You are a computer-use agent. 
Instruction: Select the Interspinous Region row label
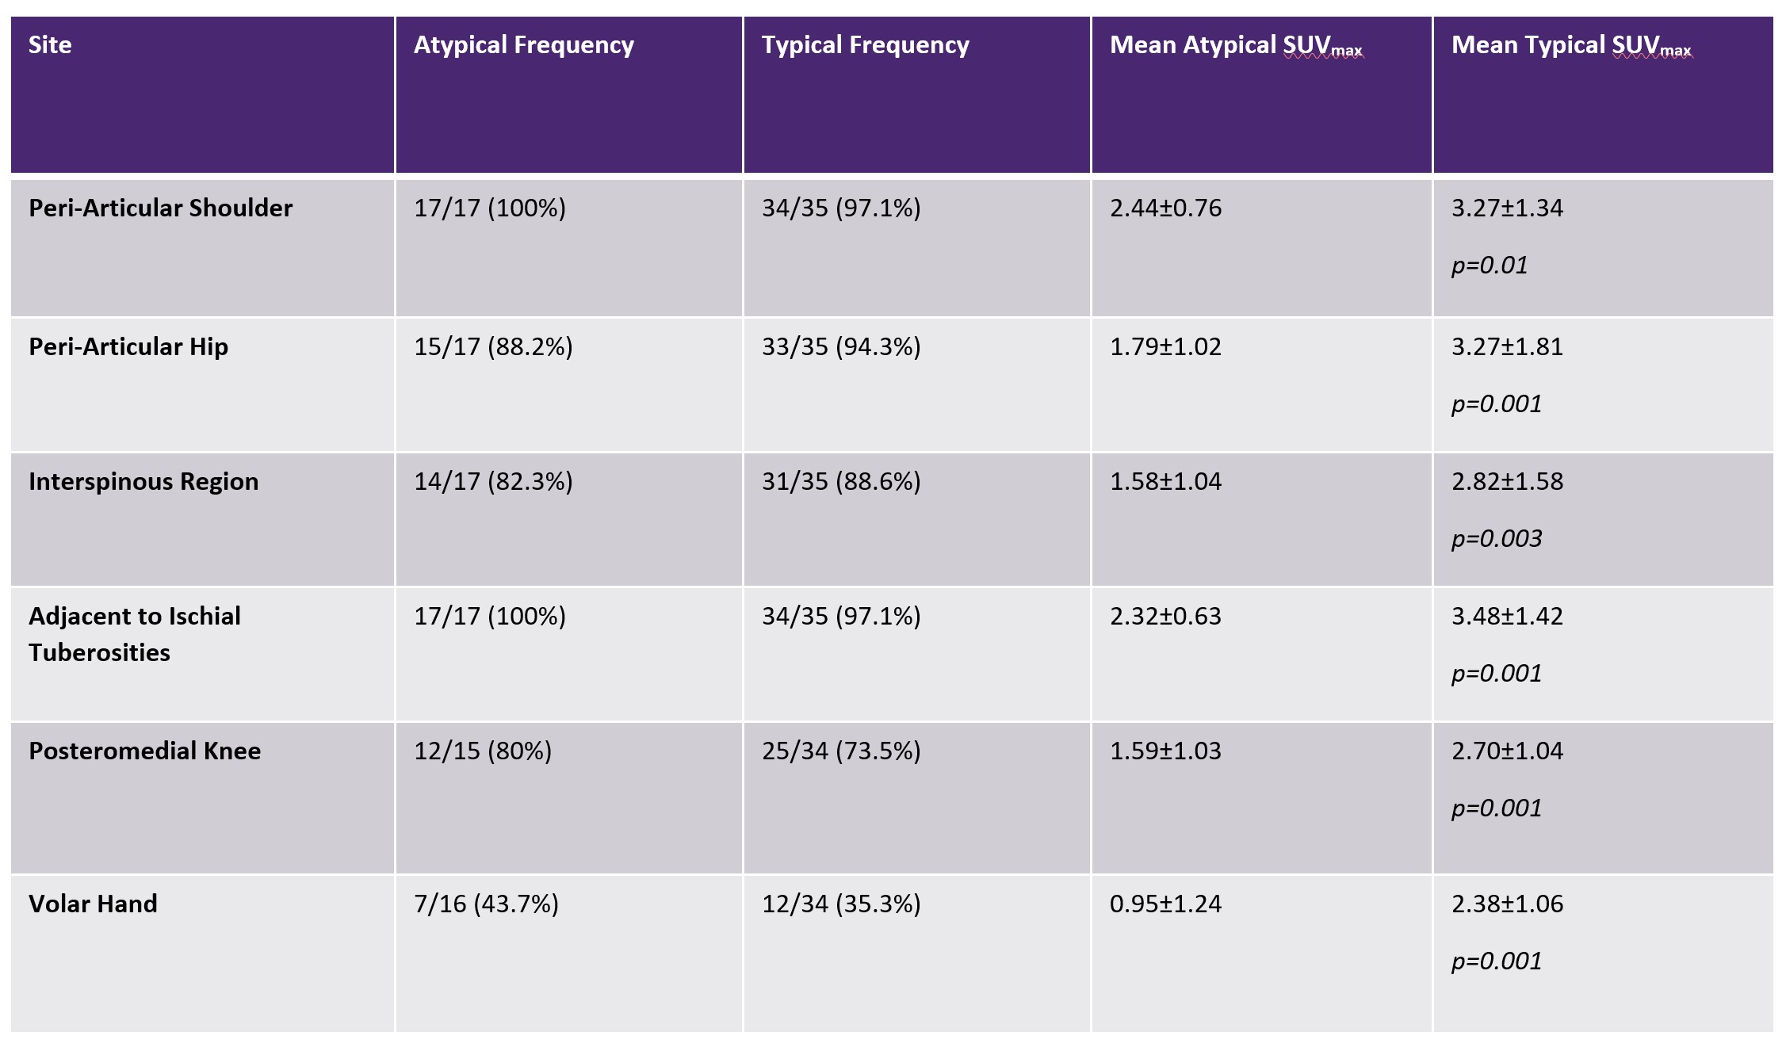click(143, 481)
